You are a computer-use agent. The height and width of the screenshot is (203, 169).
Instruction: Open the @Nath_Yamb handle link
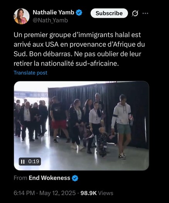(50, 20)
